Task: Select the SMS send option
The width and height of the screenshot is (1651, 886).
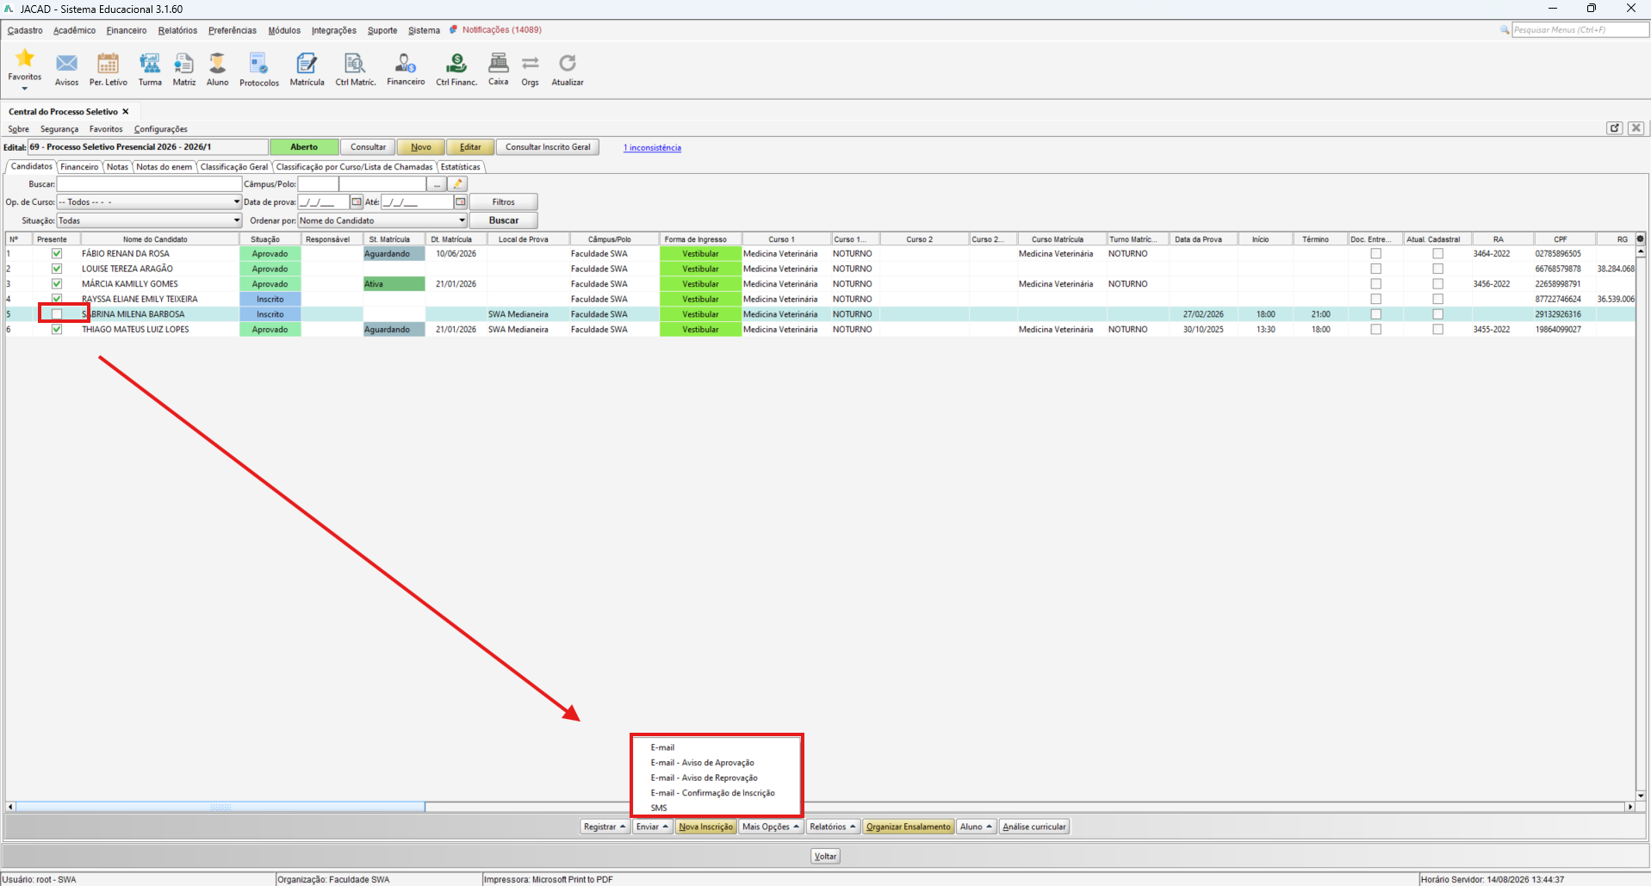Action: pyautogui.click(x=659, y=808)
